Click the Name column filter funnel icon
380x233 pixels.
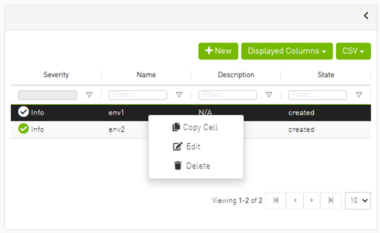coord(179,95)
